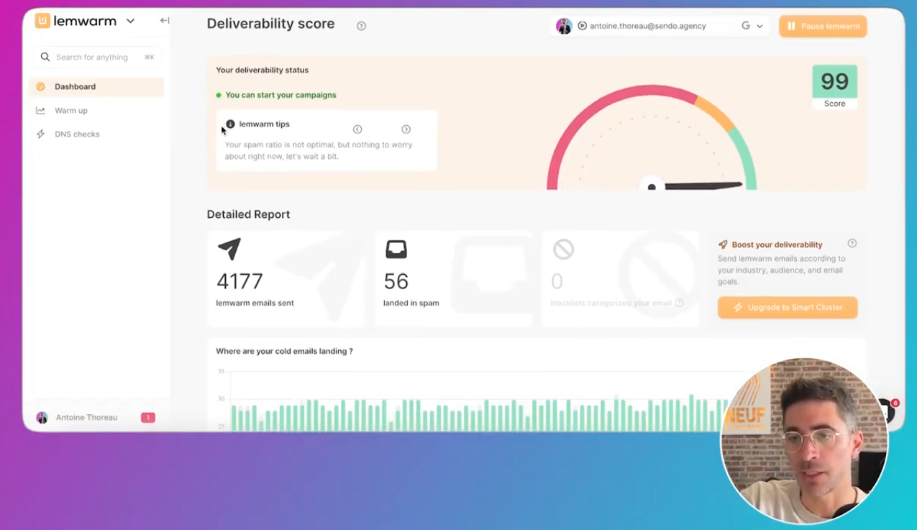Screen dimensions: 917x530
Task: Click the Dashboard sidebar icon
Action: (40, 87)
